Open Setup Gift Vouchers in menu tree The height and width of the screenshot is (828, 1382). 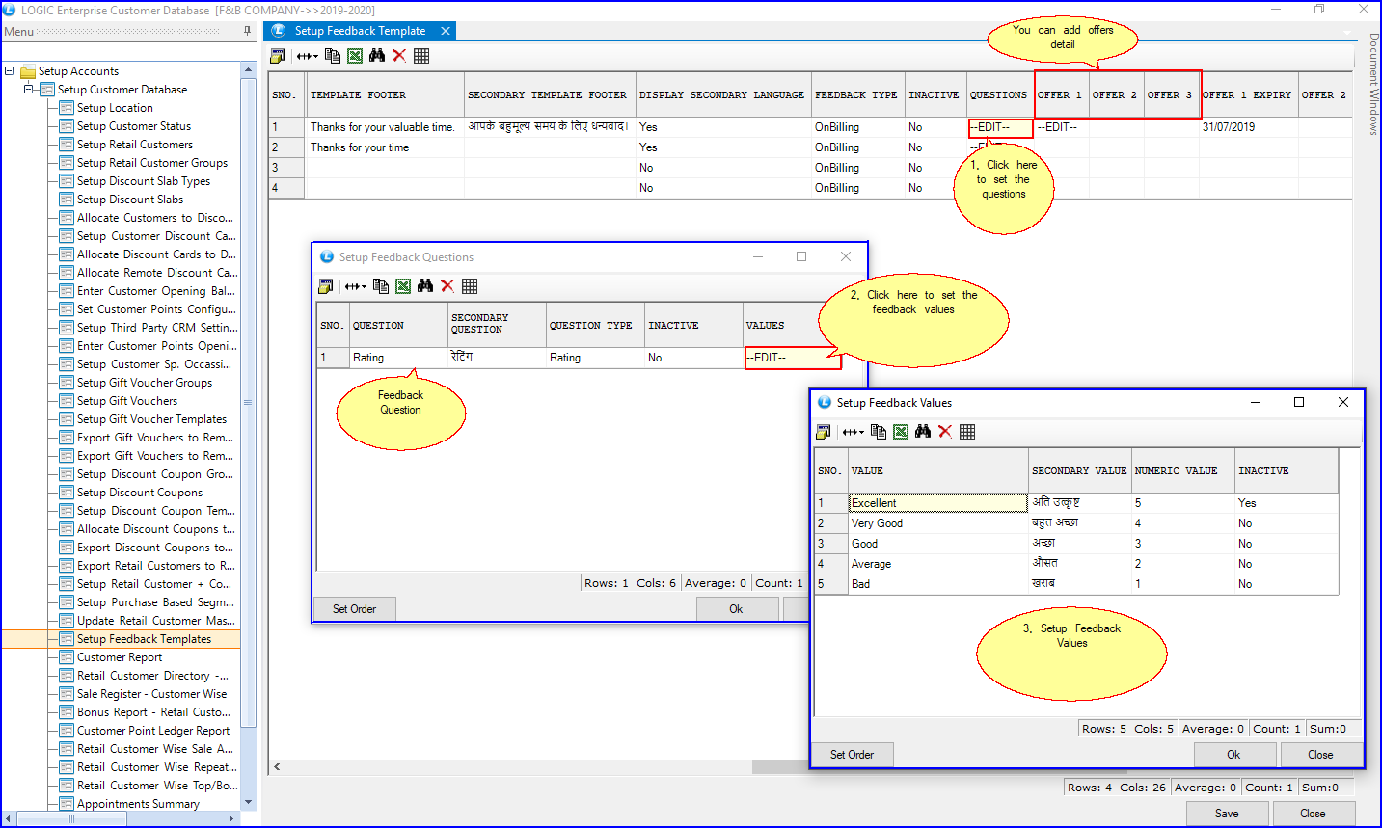[x=127, y=401]
